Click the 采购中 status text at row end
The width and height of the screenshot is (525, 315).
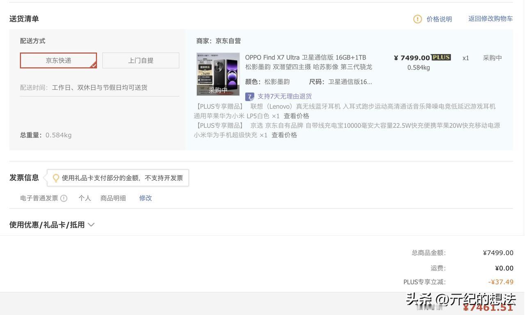(492, 58)
